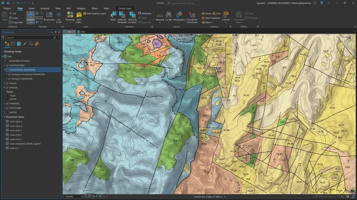Click the Basemap gallery icon
Screen dimensions: 357x200
pos(70,17)
